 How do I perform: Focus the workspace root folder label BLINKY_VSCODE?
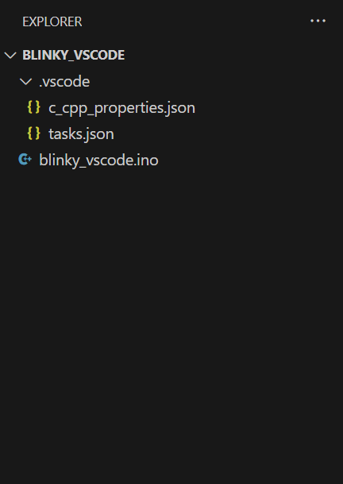(74, 56)
